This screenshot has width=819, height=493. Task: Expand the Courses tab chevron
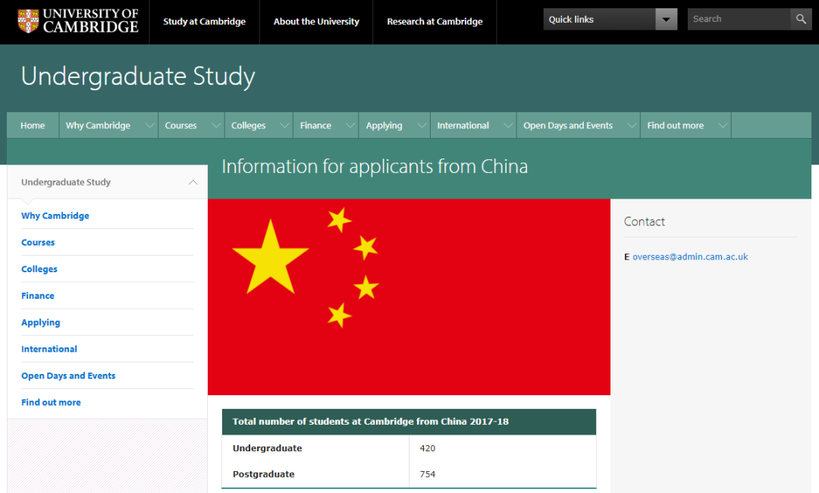point(215,125)
